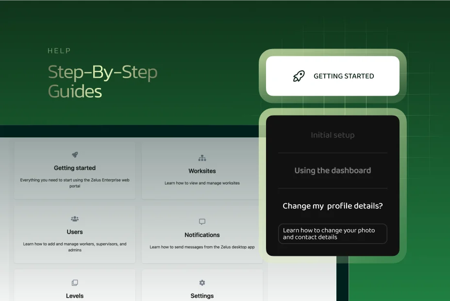Open the Users guide title
This screenshot has height=301, width=450.
[x=75, y=232]
